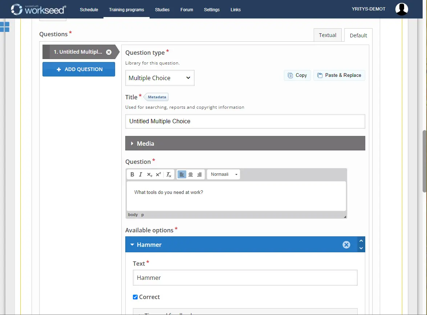Delete question 1 using its X icon
This screenshot has width=427, height=315.
click(x=109, y=52)
